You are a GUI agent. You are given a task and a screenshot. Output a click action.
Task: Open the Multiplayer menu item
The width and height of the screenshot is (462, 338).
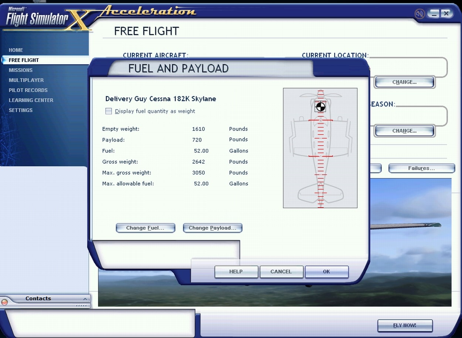(x=26, y=80)
